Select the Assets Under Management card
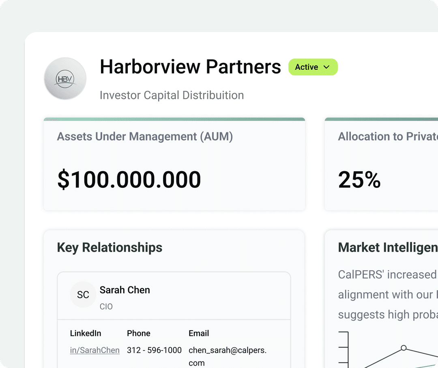This screenshot has height=368, width=438. click(174, 164)
